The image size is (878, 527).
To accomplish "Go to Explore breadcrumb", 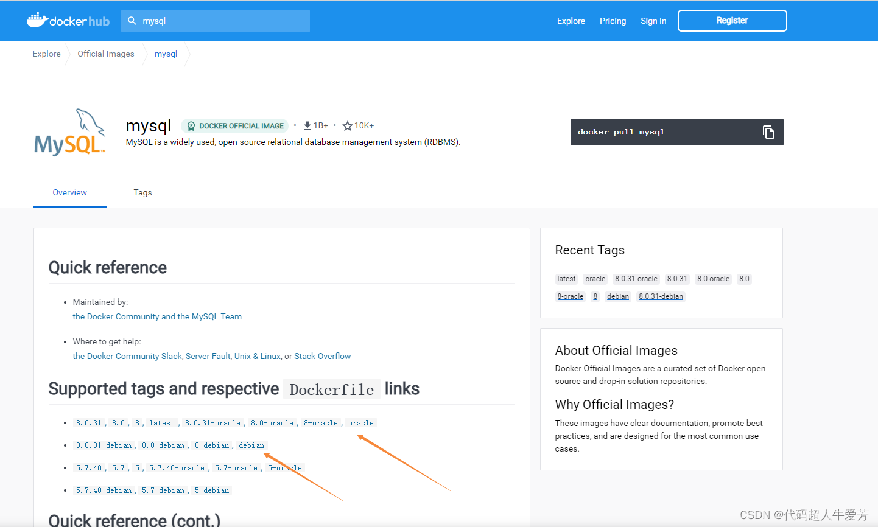I will pyautogui.click(x=47, y=54).
